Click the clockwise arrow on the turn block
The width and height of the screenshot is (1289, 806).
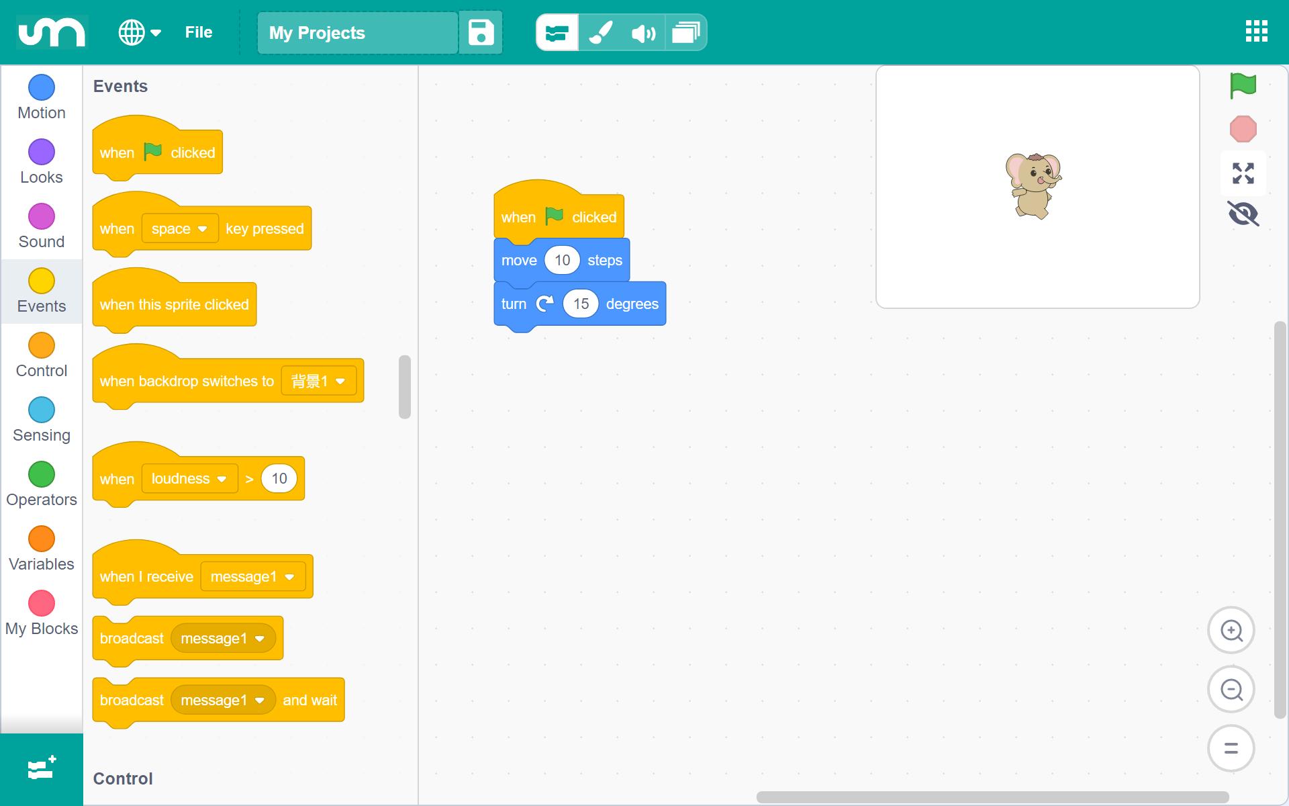[544, 304]
